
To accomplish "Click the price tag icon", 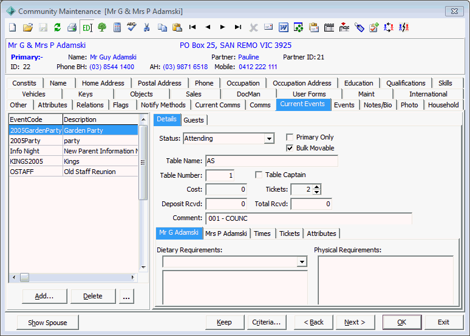I will point(359,27).
